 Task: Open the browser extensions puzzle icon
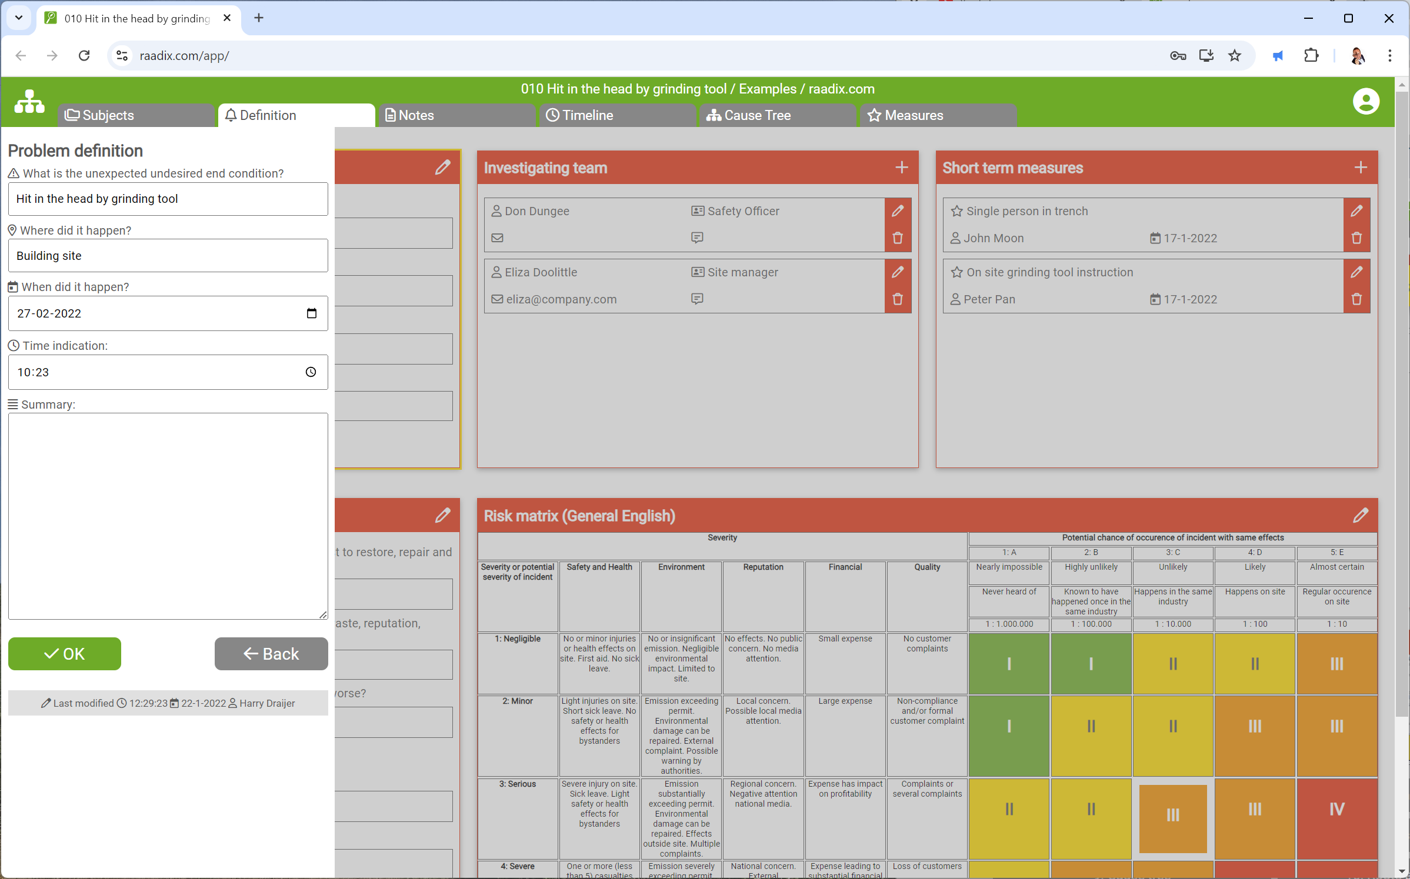pos(1311,56)
